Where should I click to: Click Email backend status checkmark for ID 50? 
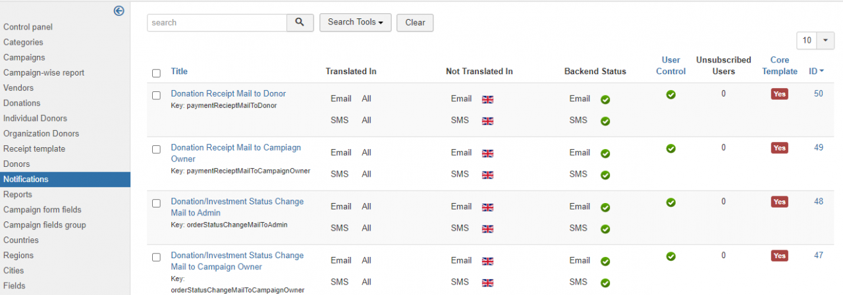[x=605, y=100]
